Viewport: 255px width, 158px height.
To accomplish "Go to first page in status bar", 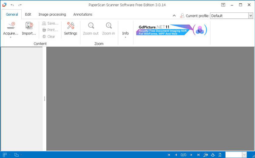I will (169, 155).
